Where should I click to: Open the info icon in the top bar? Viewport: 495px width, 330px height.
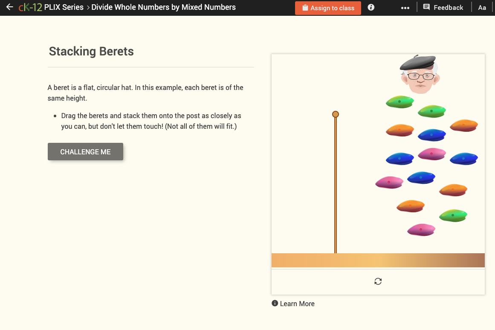point(371,7)
